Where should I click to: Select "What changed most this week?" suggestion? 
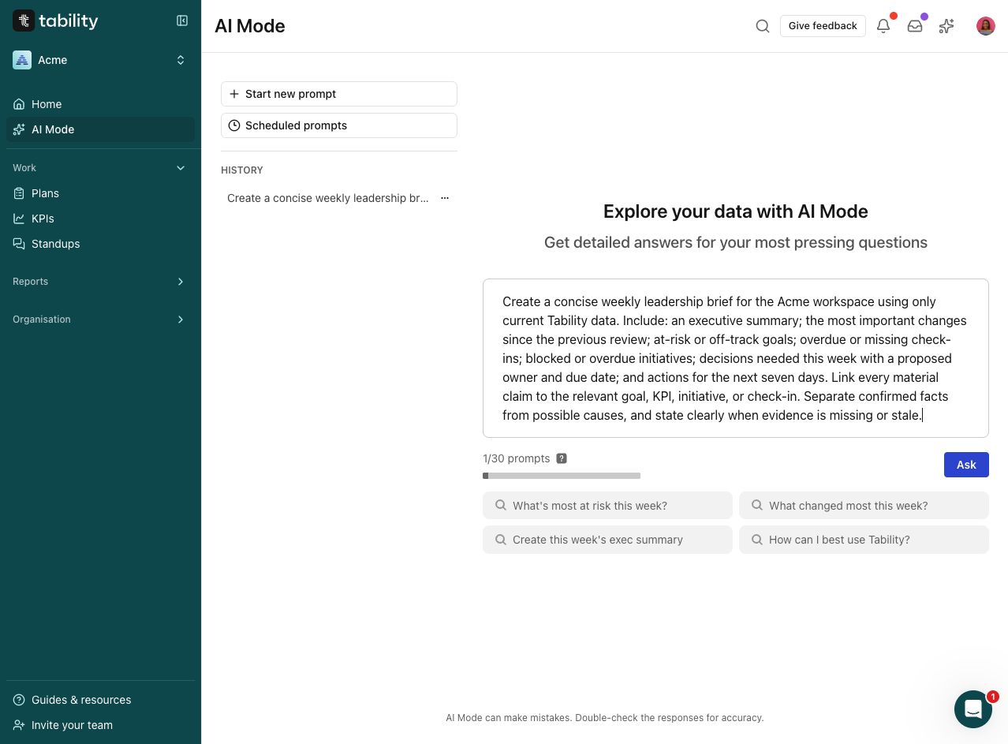pyautogui.click(x=864, y=506)
